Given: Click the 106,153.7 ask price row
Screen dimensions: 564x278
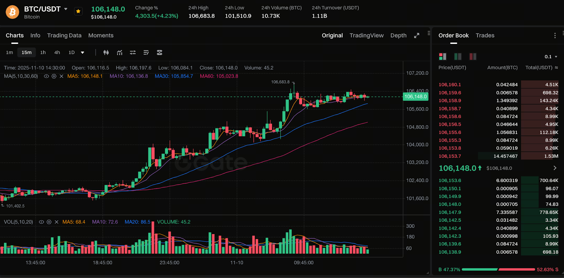Looking at the screenshot, I should coord(449,156).
